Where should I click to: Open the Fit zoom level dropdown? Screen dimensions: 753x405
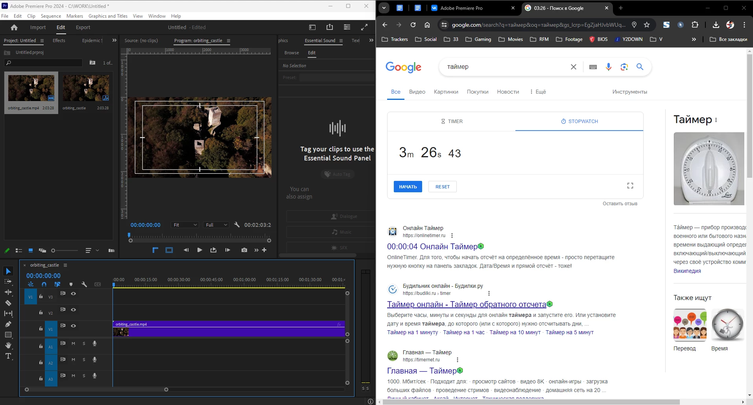pyautogui.click(x=185, y=225)
